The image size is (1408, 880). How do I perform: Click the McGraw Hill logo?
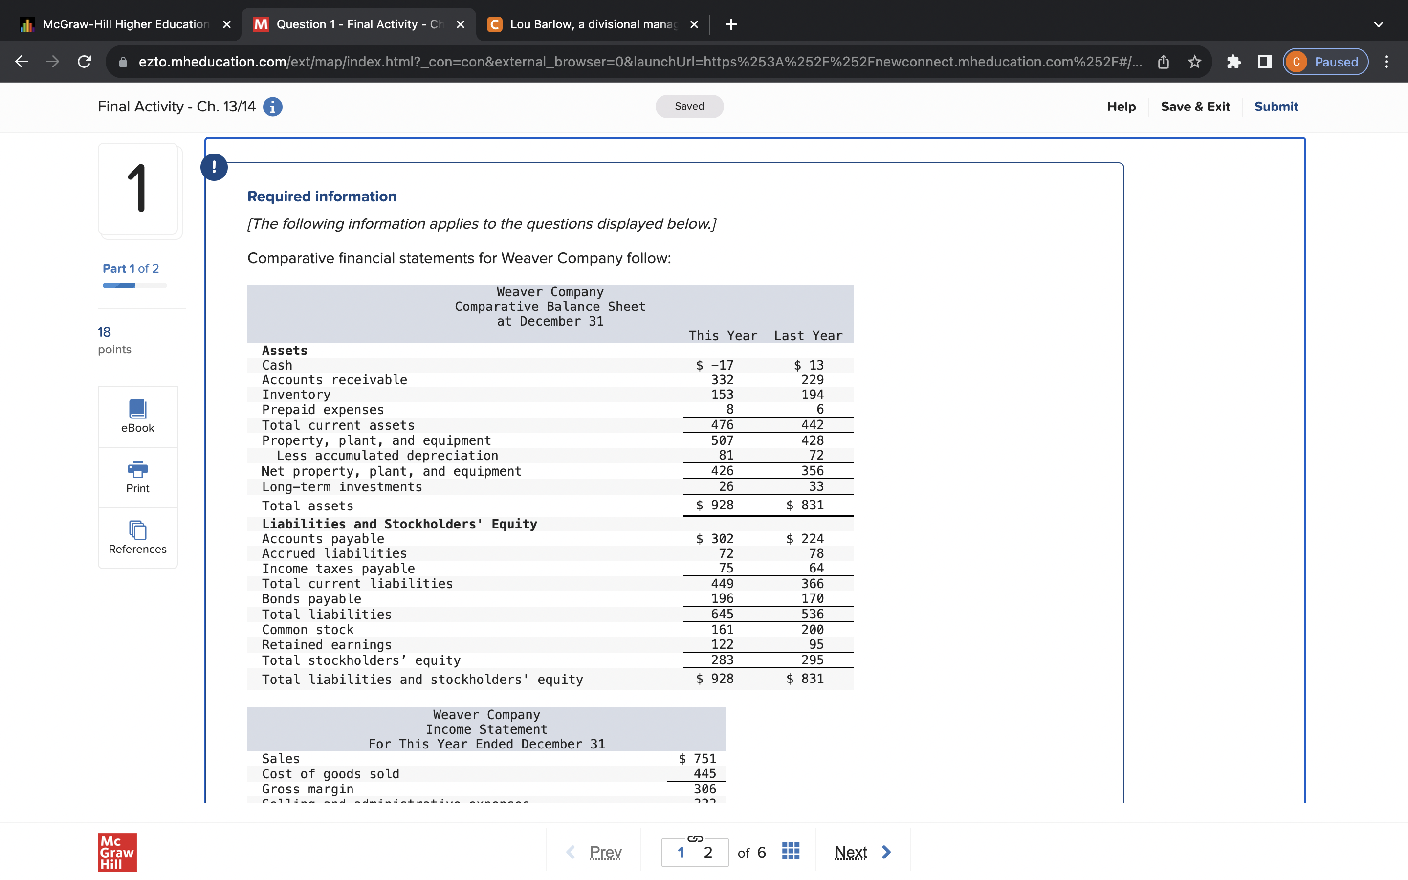(x=117, y=853)
